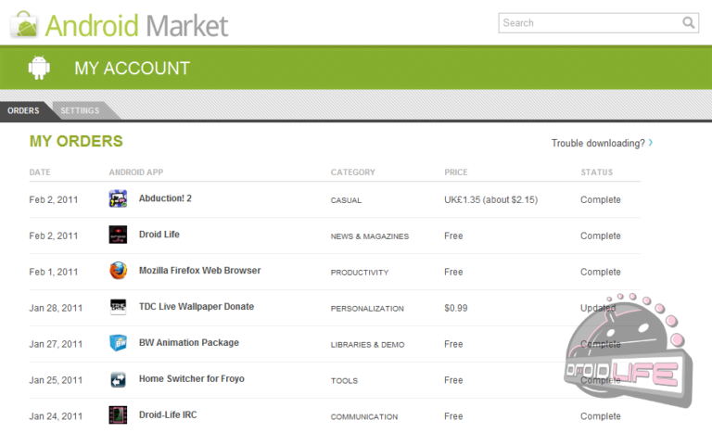Click the Home Switcher for Froyo icon
The width and height of the screenshot is (712, 433).
pos(118,379)
